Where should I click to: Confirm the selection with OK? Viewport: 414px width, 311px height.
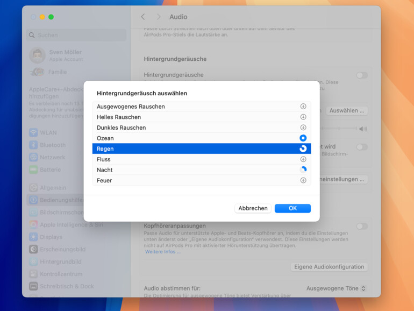click(x=292, y=208)
